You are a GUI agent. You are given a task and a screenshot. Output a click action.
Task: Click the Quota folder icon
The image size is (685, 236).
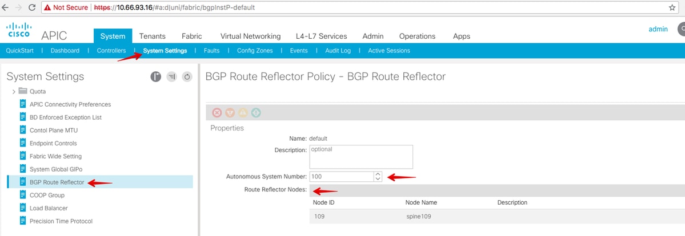pos(23,91)
